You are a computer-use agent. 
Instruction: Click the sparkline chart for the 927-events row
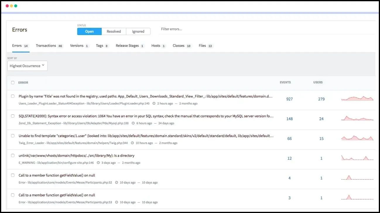click(357, 99)
